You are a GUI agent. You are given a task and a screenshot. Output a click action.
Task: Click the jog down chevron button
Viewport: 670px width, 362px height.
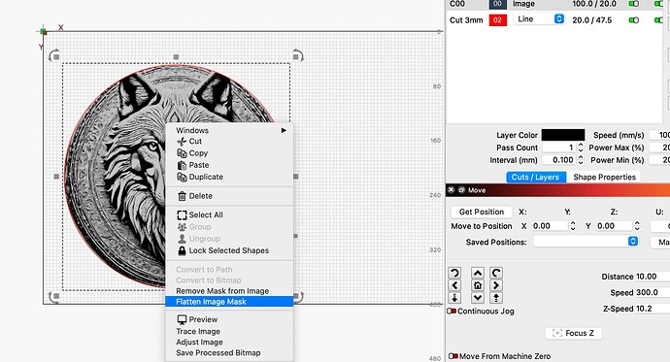[x=478, y=298]
